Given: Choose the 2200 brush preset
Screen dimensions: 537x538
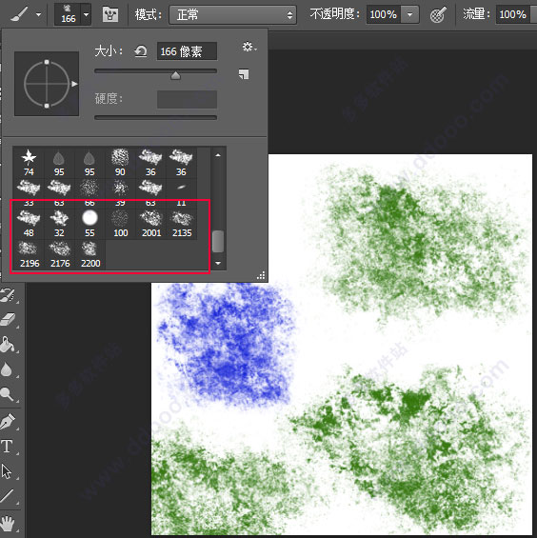Looking at the screenshot, I should (x=90, y=254).
